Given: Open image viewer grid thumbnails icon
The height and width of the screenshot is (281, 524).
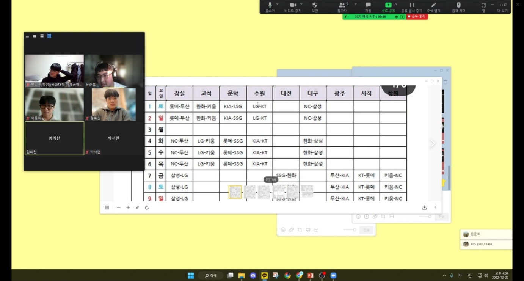Looking at the screenshot, I should (x=107, y=207).
